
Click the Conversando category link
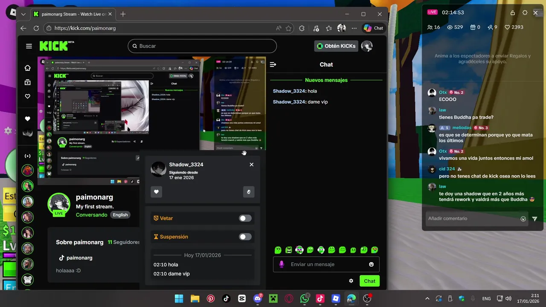(x=92, y=215)
